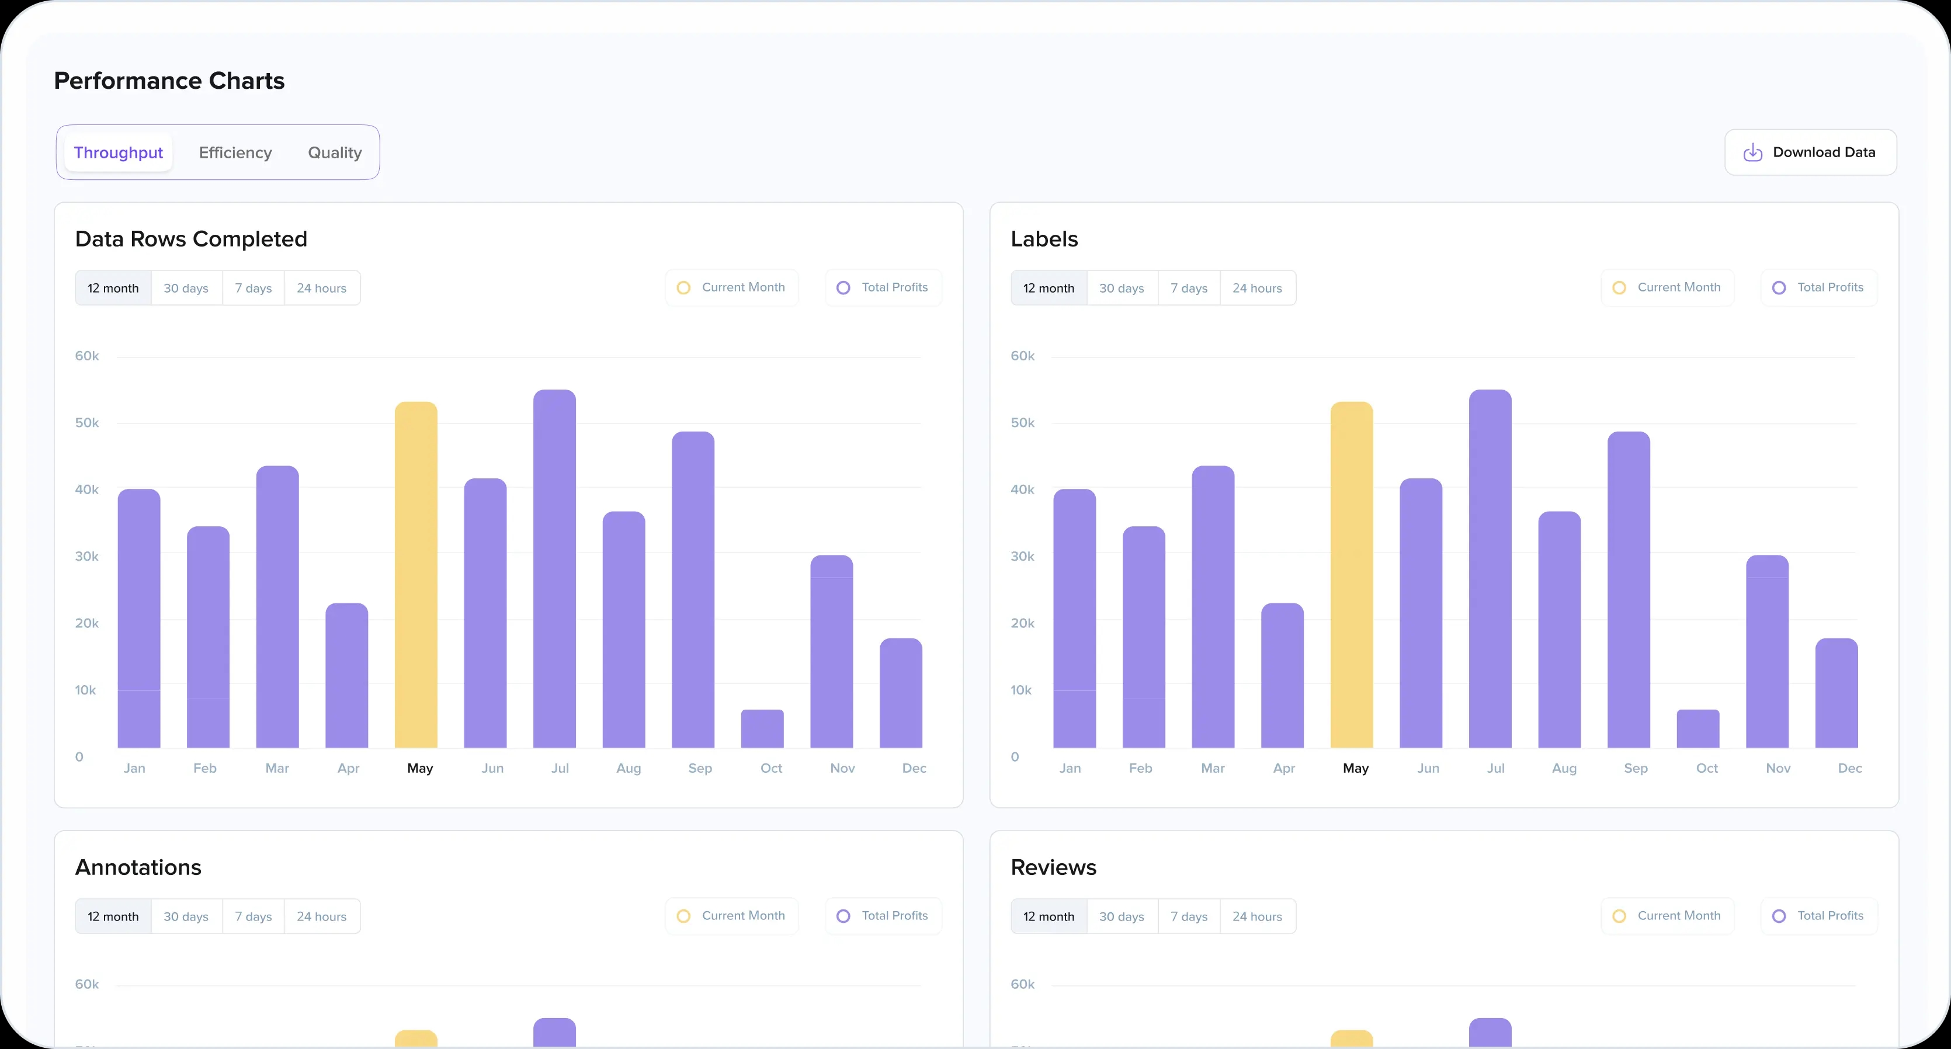Click the Jul bar in Labels chart
Screen dimensions: 1951x1049
point(1491,569)
